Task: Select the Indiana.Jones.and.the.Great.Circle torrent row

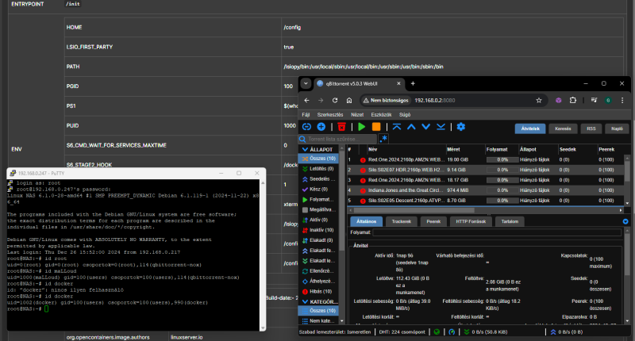Action: tap(485, 190)
